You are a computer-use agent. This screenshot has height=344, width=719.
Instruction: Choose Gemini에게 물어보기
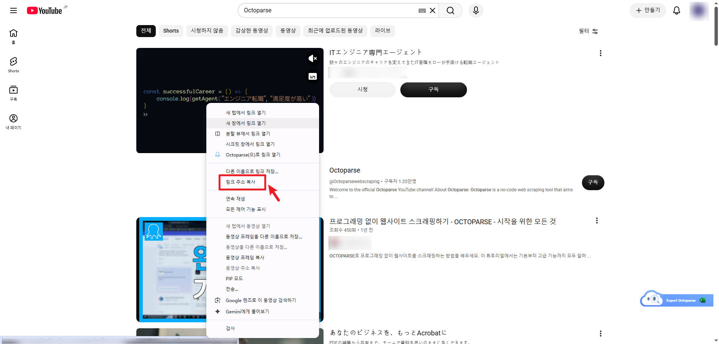point(263,311)
